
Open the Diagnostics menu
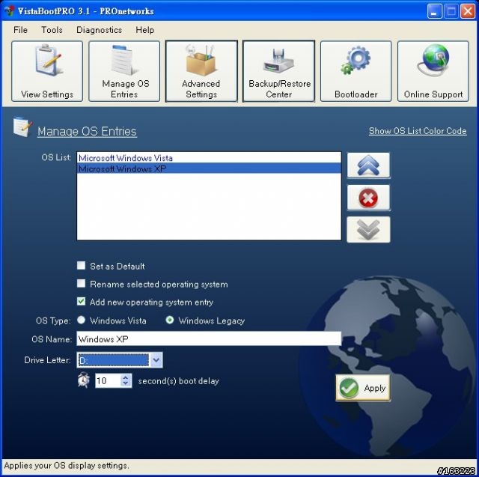pyautogui.click(x=99, y=30)
